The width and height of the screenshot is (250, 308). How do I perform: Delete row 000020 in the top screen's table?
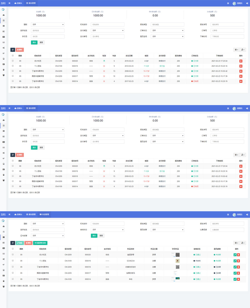[x=241, y=61]
